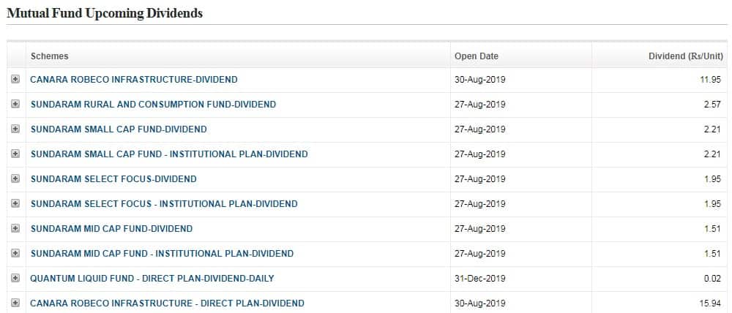The image size is (732, 313).
Task: Open SUNDARAM RURAL AND CONSUMPTION FUND-DIVIDEND link
Action: tap(153, 104)
